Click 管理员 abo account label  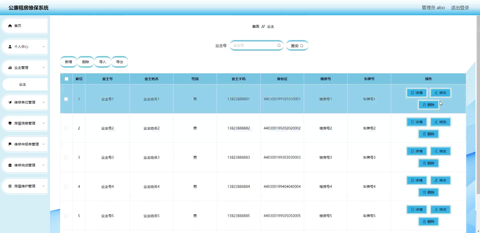tap(433, 8)
